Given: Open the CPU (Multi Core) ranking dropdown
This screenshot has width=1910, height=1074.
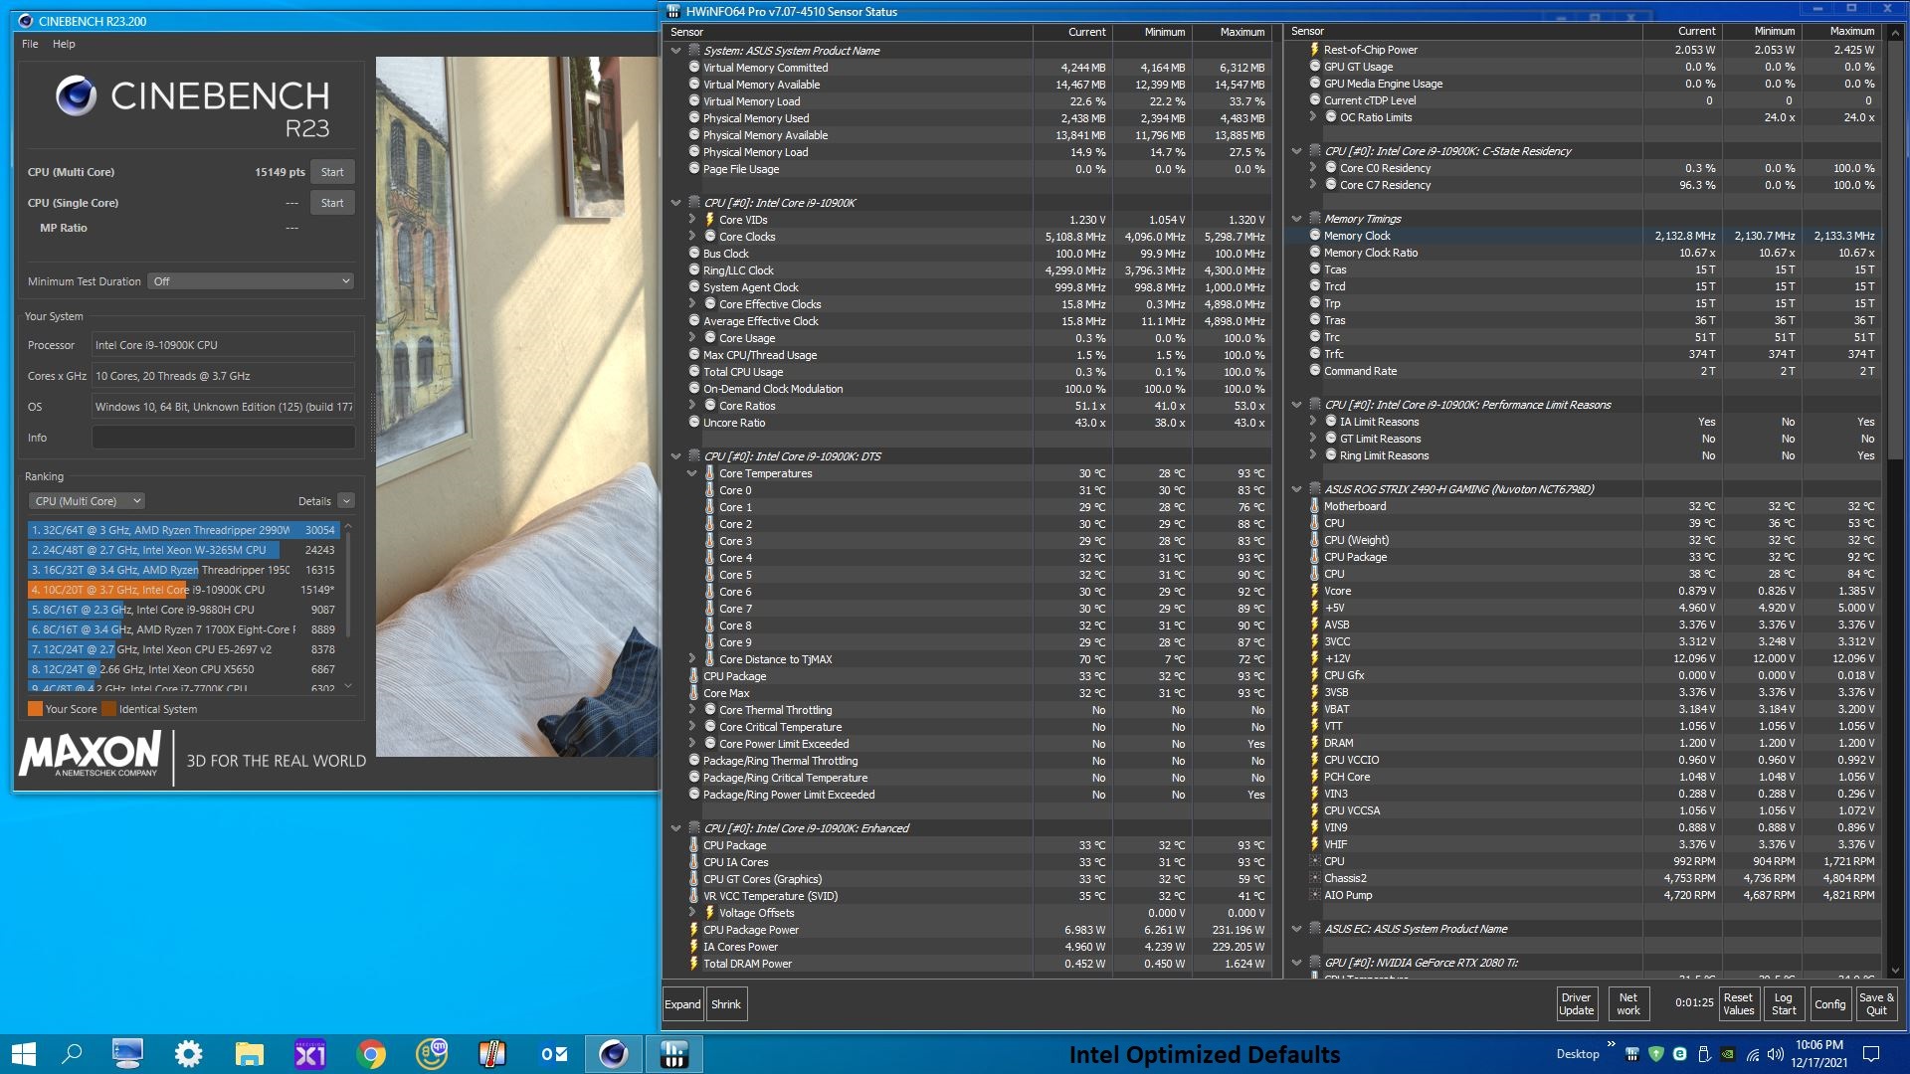Looking at the screenshot, I should click(x=87, y=501).
